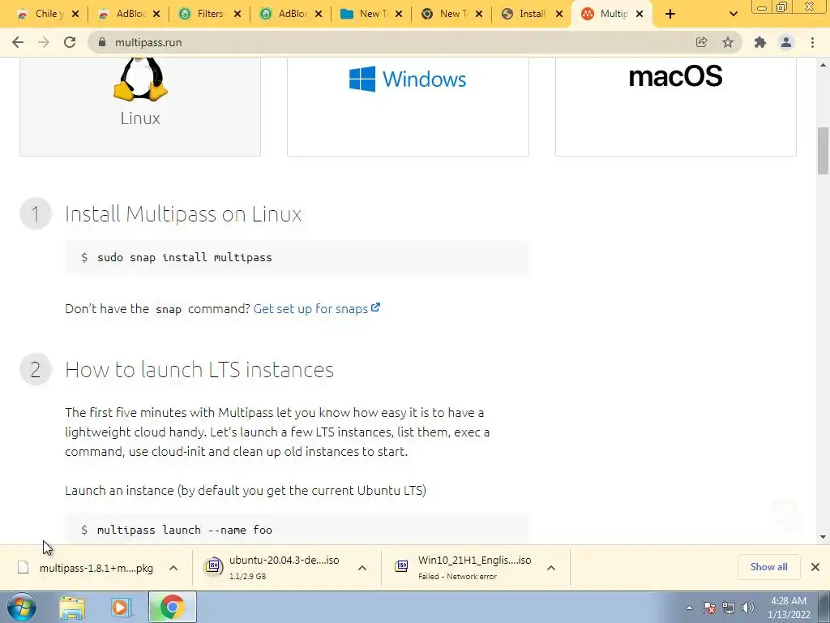Open the Chrome profile avatar
Screen dimensions: 830x623
click(x=786, y=42)
